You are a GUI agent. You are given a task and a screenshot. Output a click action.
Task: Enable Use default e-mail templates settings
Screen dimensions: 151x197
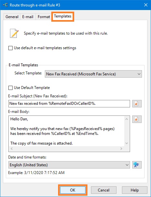pos(10,48)
